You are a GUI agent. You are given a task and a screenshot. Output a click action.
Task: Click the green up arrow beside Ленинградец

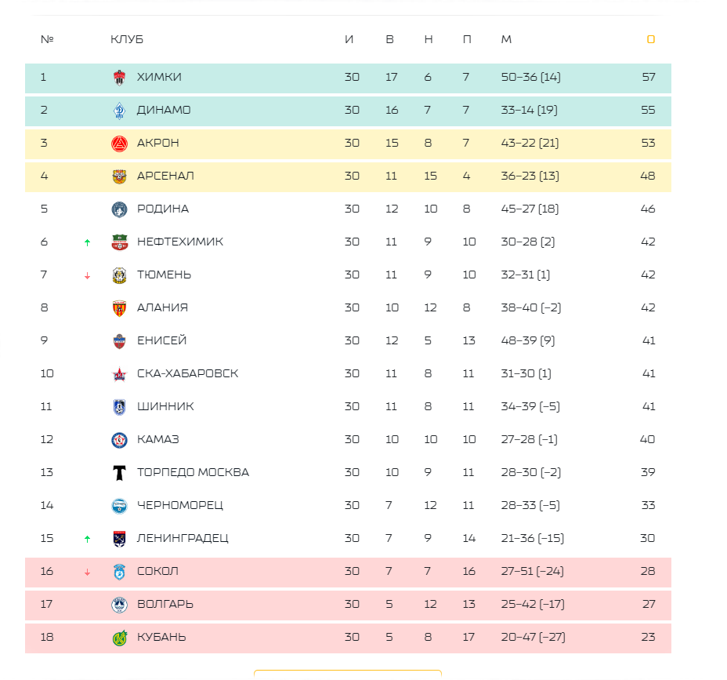(87, 539)
